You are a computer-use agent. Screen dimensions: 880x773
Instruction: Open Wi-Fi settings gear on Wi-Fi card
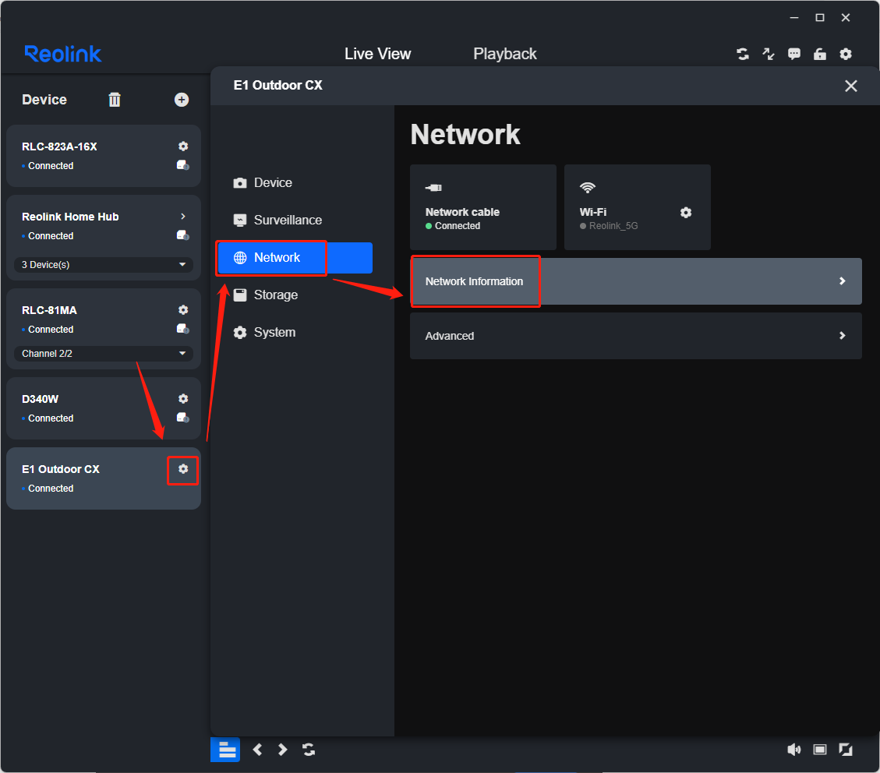[686, 213]
